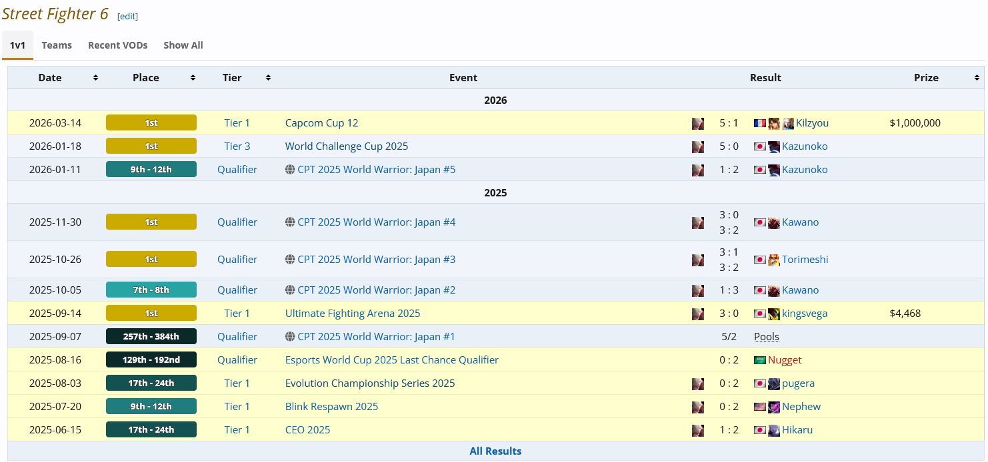This screenshot has height=462, width=988.
Task: Open the CEO 2025 event link
Action: pos(308,430)
